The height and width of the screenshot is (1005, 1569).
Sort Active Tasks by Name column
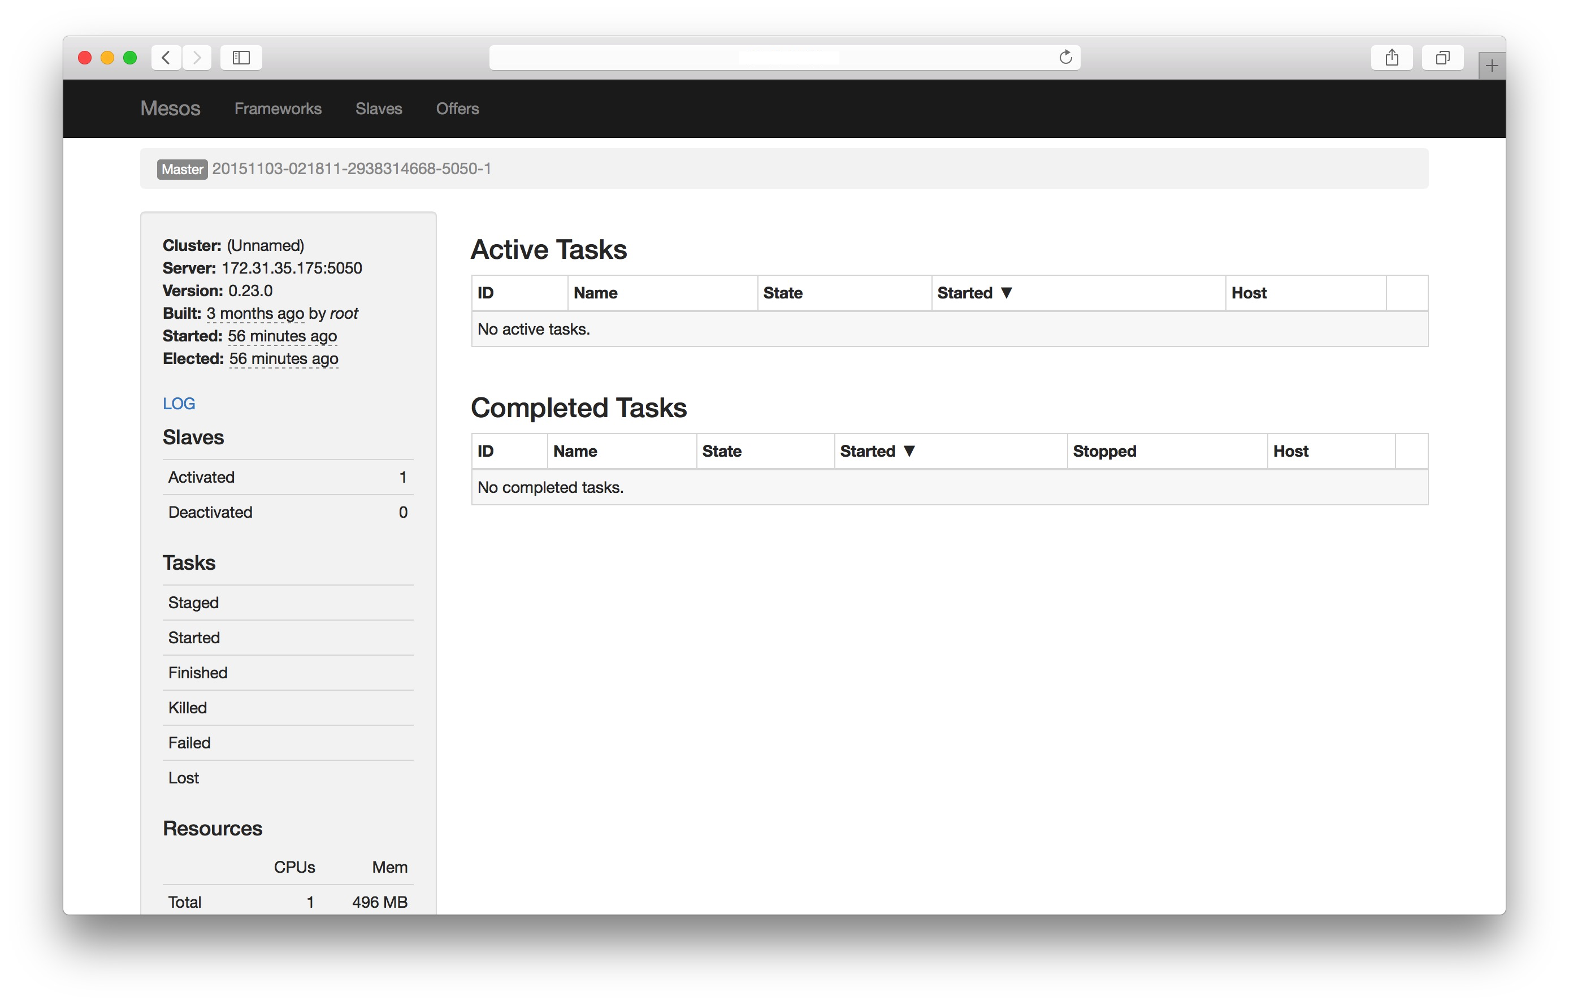pos(662,293)
